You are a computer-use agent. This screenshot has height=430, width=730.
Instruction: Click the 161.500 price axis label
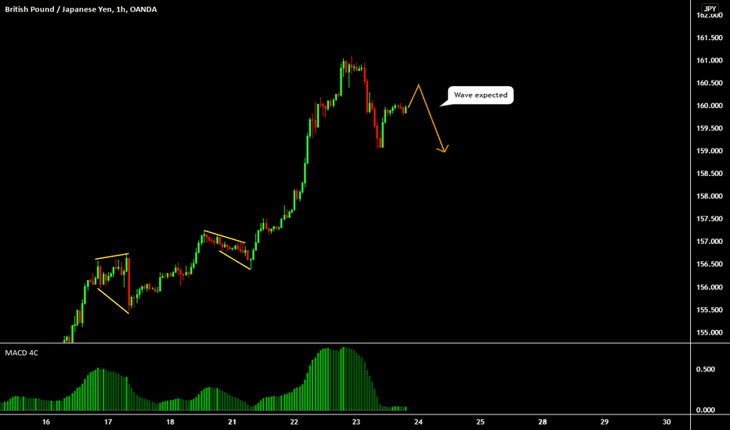coord(709,38)
